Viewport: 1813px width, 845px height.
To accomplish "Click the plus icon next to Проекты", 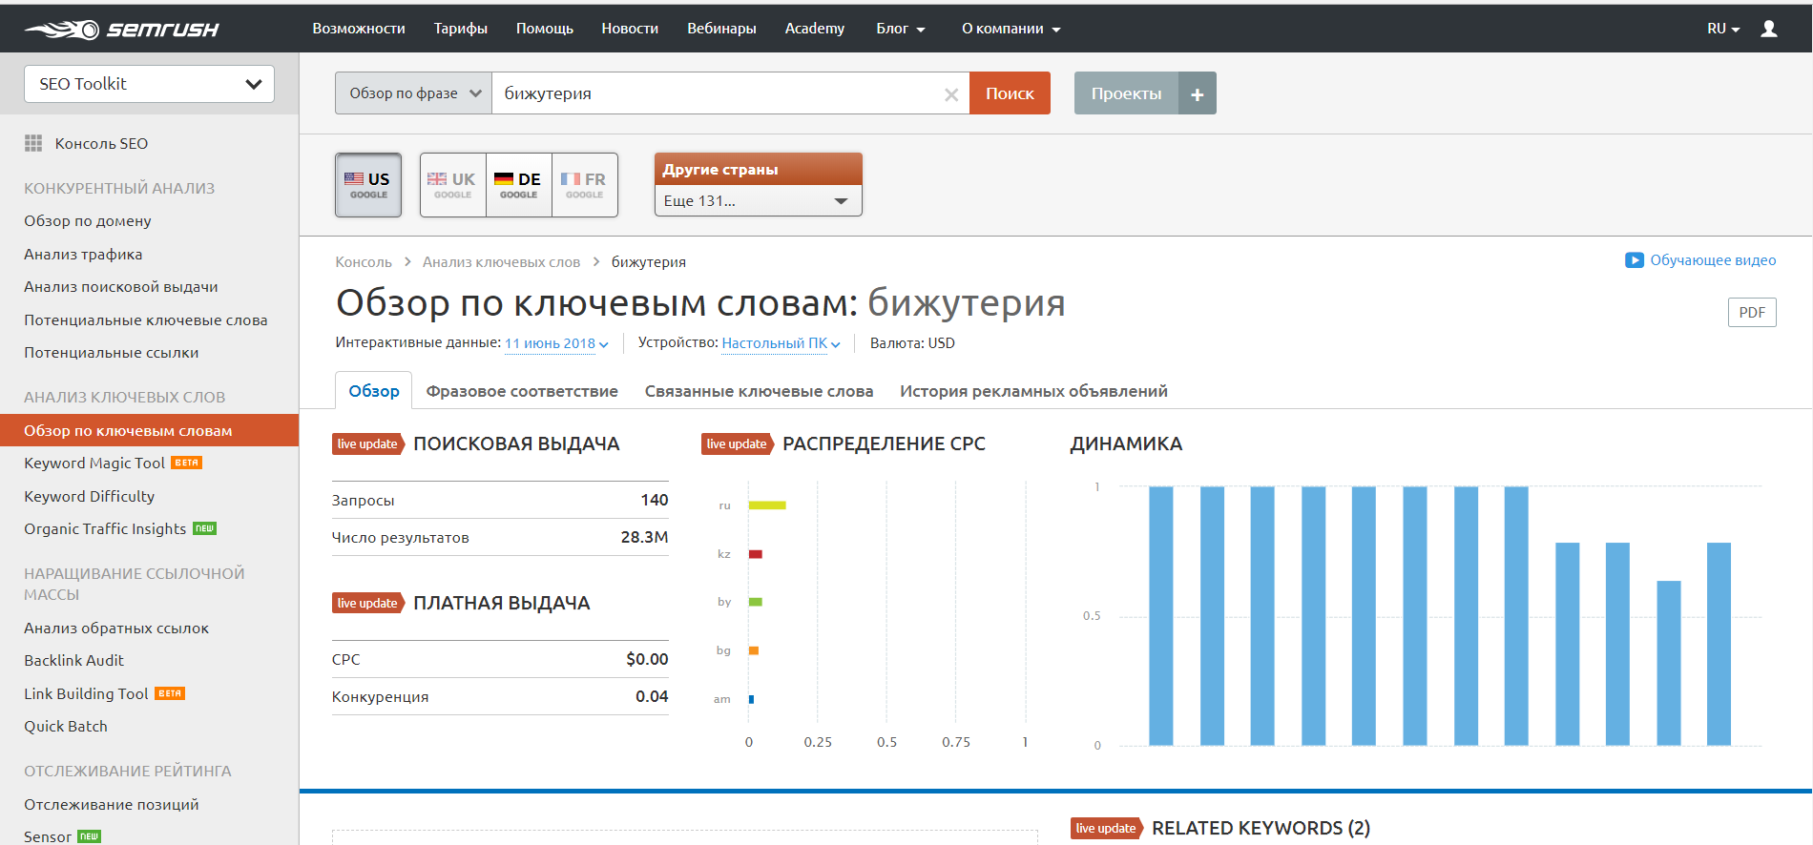I will tap(1197, 93).
